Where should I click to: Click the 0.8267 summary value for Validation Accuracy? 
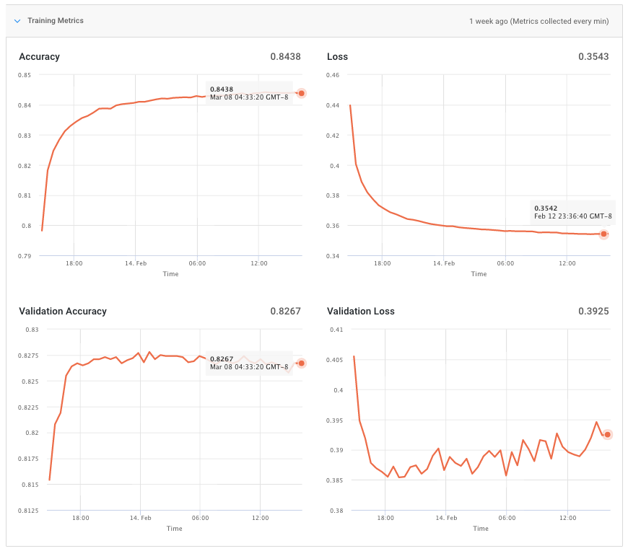[285, 312]
